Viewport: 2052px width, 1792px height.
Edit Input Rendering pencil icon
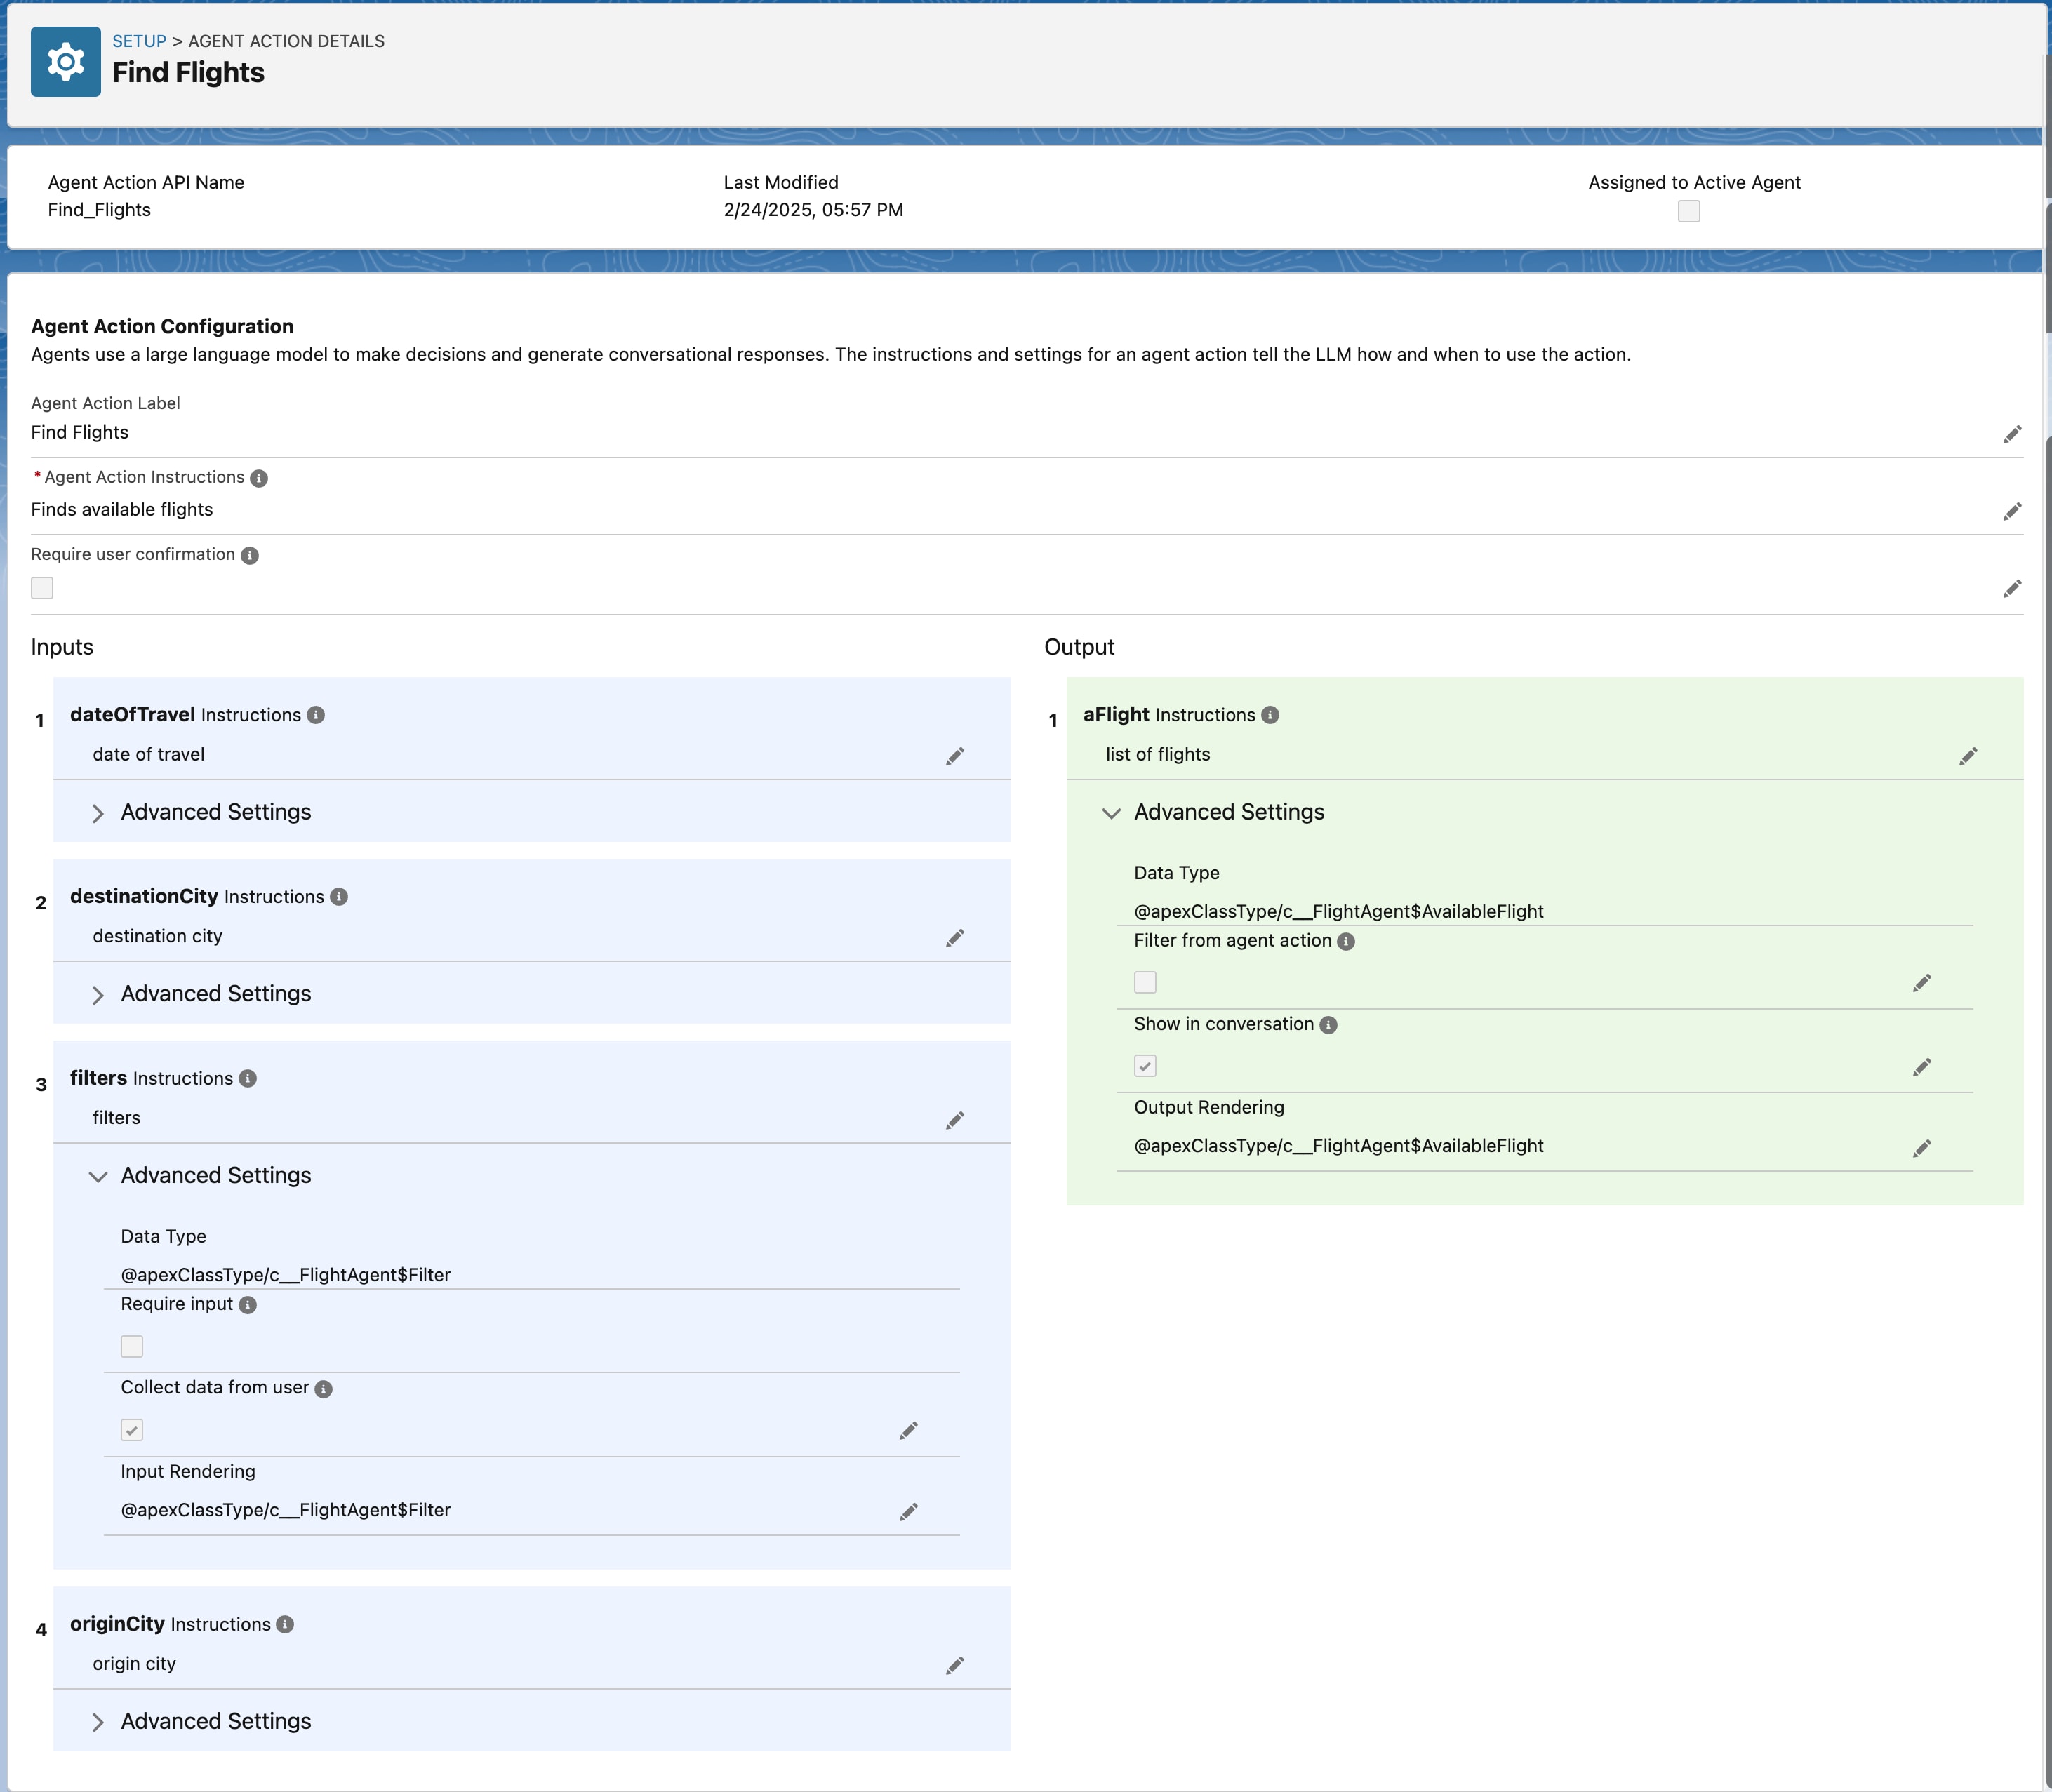coord(908,1512)
